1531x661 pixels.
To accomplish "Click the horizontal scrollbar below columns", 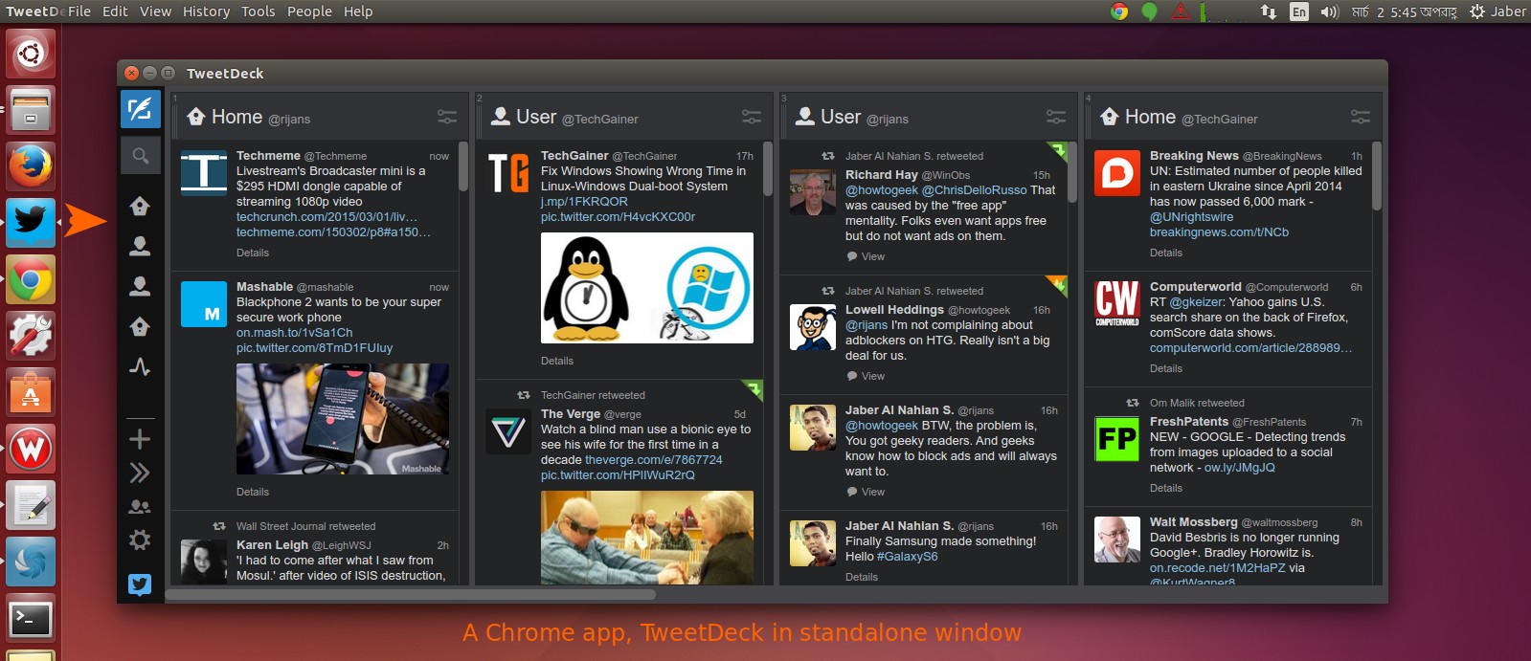I will tap(411, 594).
